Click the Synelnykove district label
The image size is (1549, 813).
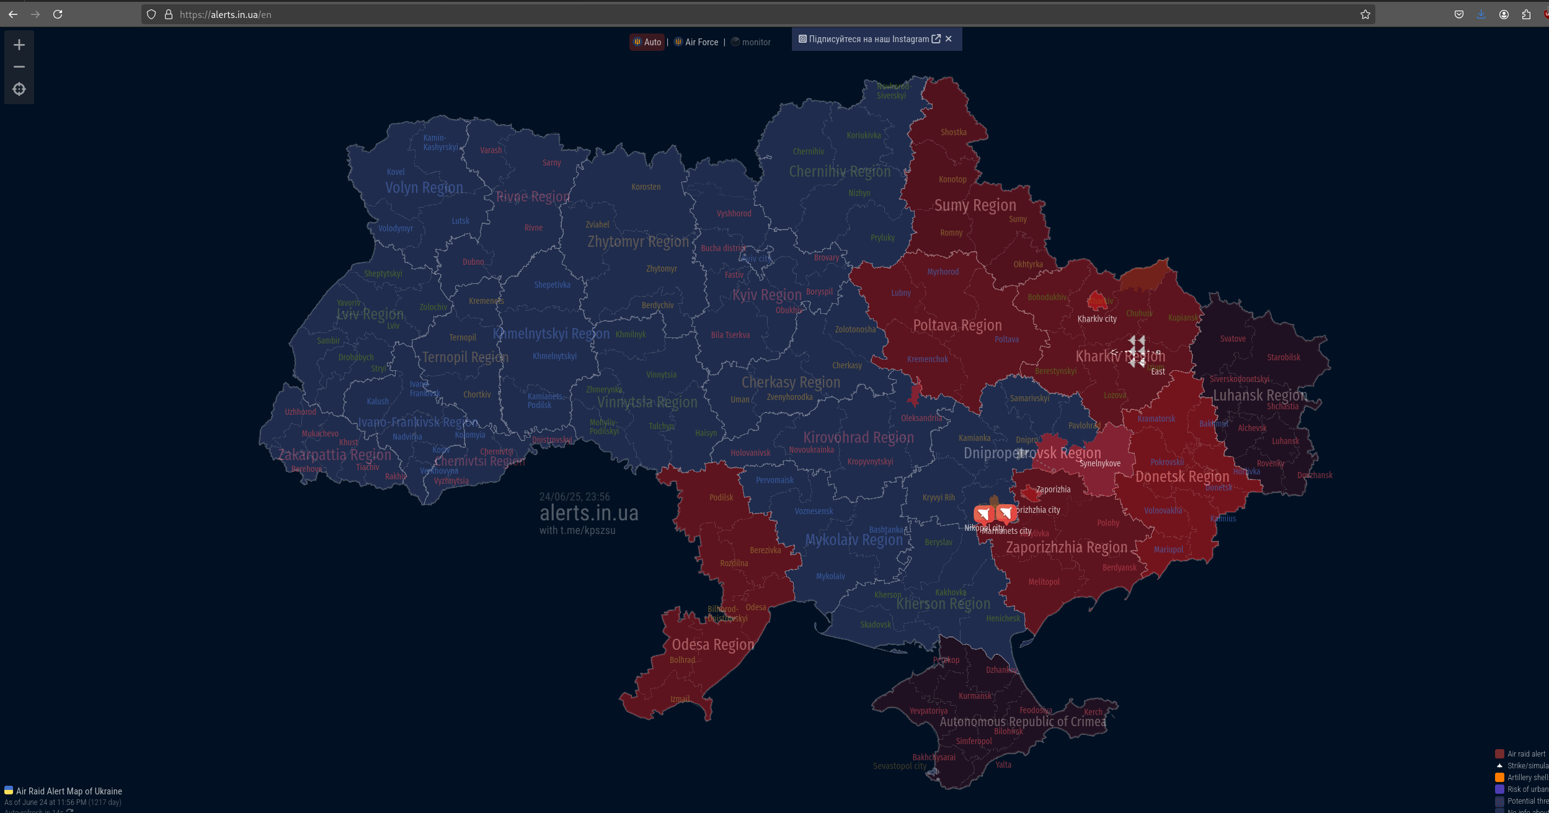tap(1100, 463)
